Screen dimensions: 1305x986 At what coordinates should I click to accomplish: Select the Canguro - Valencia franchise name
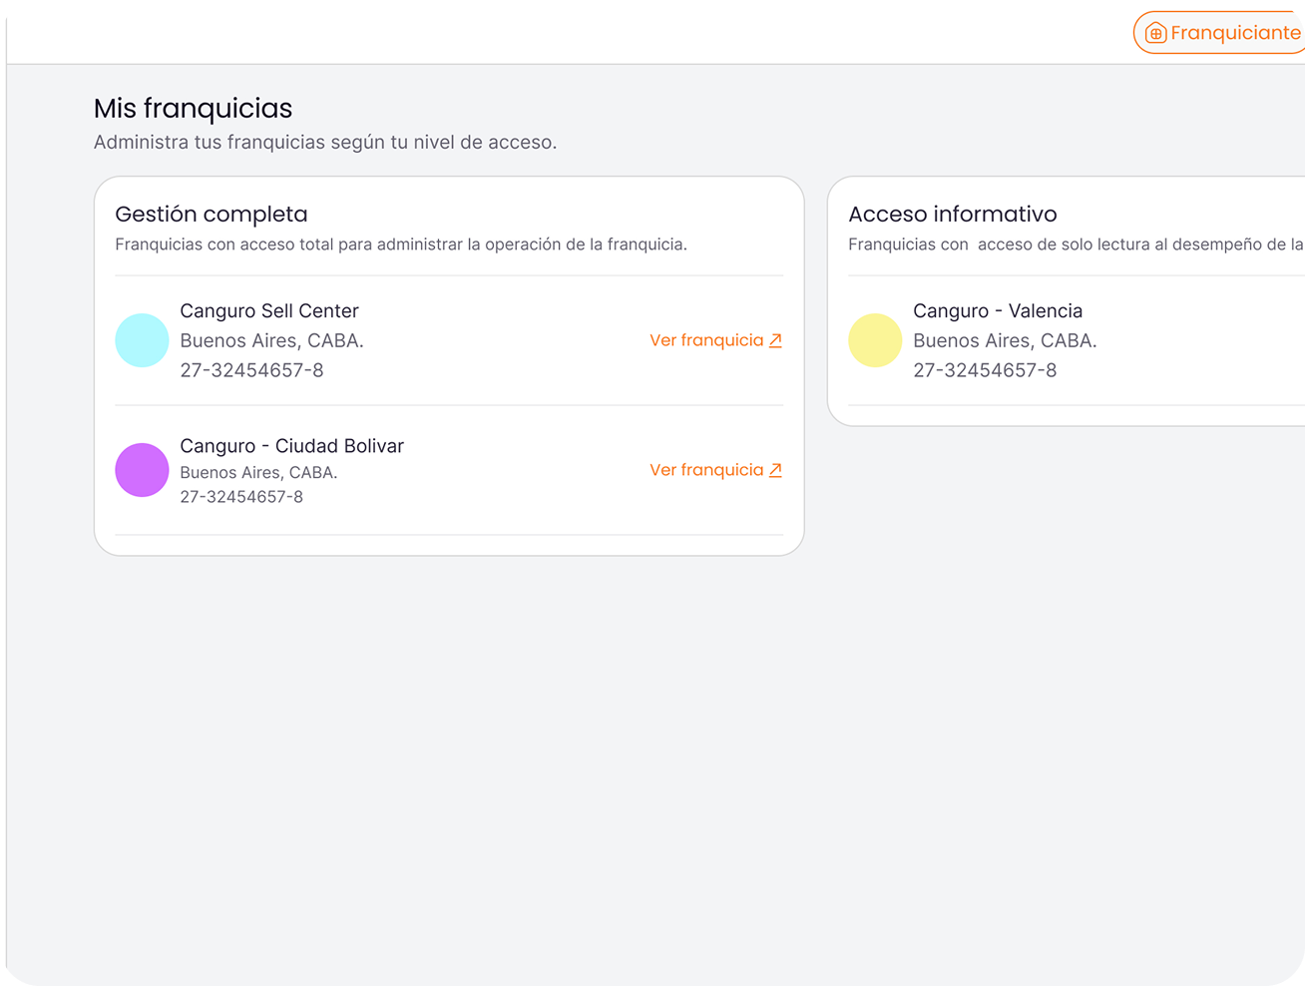[997, 311]
